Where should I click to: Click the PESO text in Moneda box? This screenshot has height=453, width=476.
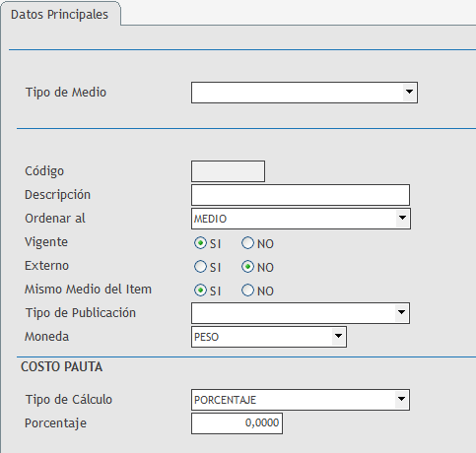(x=206, y=337)
